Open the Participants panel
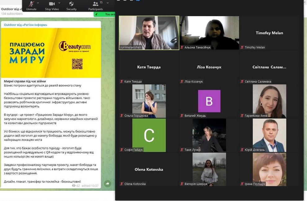Viewport: 307px width, 201px height. 96,4
